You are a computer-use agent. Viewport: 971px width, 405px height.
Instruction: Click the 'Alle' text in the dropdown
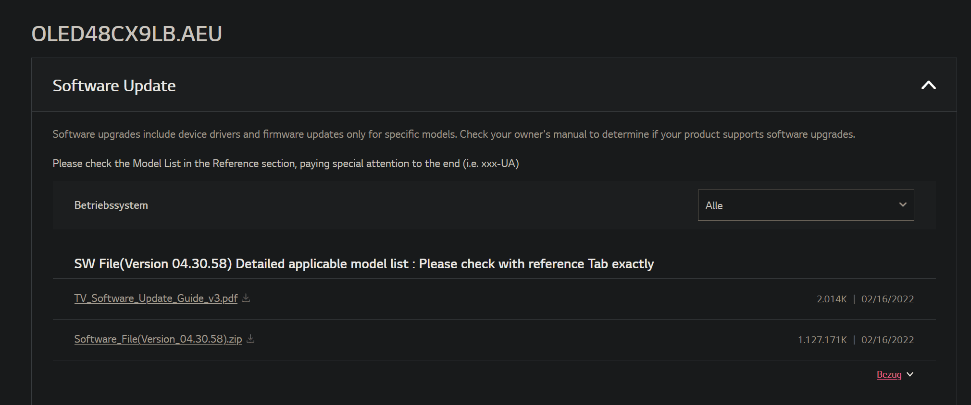(714, 206)
